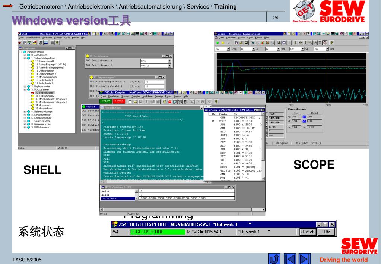381x264 pixels.
Task: Open the Ausführen menu in IPOSplus Compiler
Action: pyautogui.click(x=147, y=97)
